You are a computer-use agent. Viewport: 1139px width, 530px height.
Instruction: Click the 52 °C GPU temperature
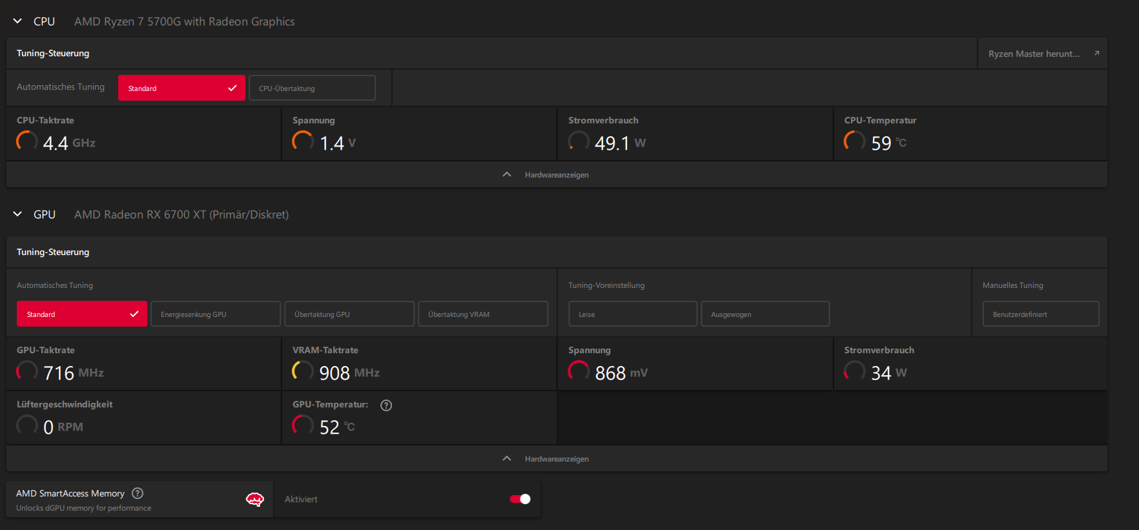click(337, 427)
